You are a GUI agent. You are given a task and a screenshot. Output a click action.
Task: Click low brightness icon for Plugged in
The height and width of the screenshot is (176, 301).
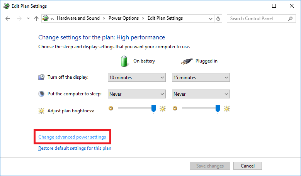175,108
